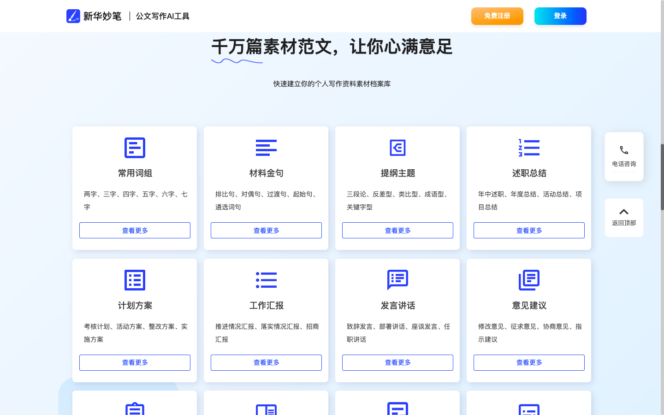The width and height of the screenshot is (664, 415).
Task: Click the 登录 login button
Action: [x=560, y=16]
